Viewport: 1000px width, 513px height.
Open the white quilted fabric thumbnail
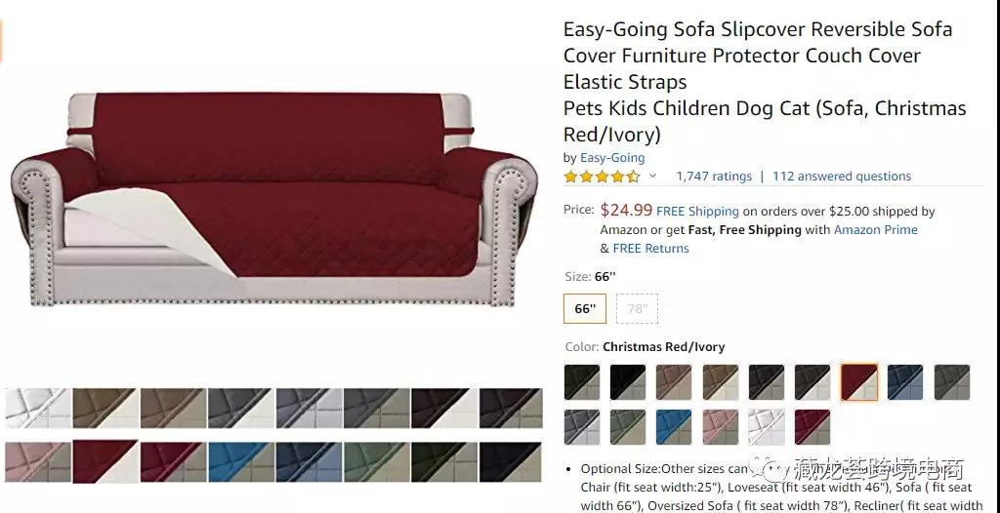pyautogui.click(x=37, y=408)
